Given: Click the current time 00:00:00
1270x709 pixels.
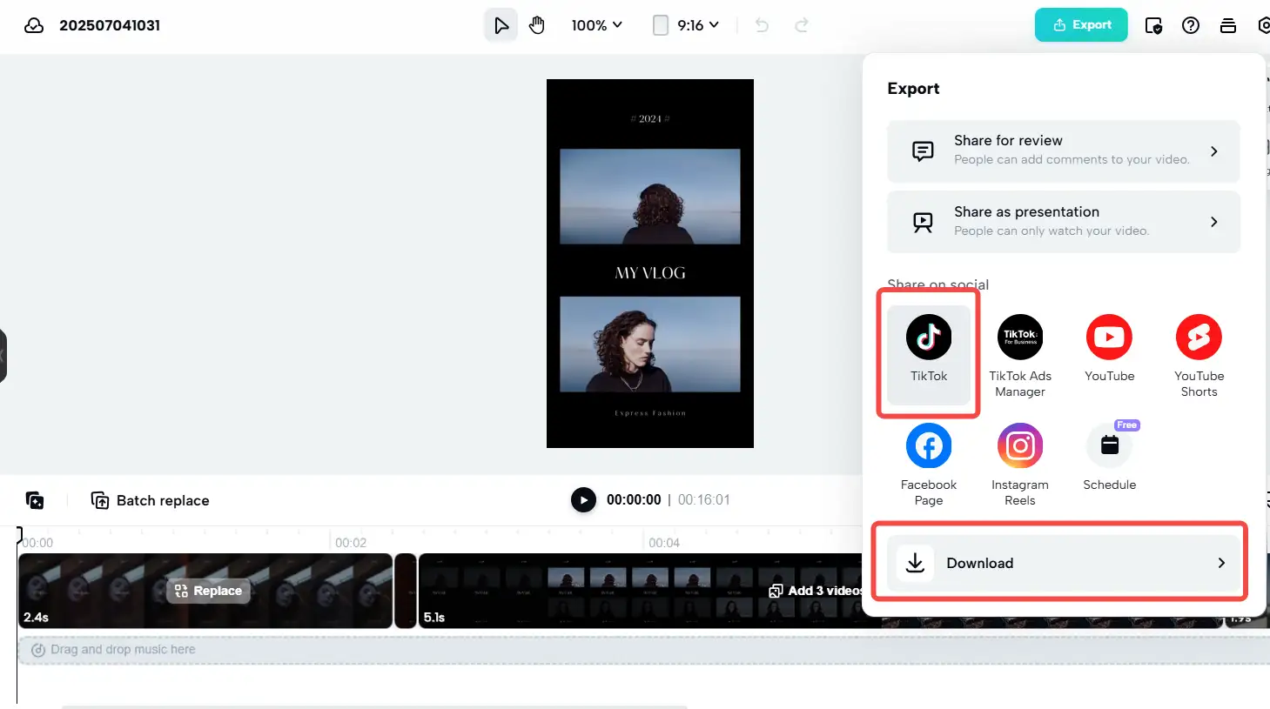Looking at the screenshot, I should [634, 499].
